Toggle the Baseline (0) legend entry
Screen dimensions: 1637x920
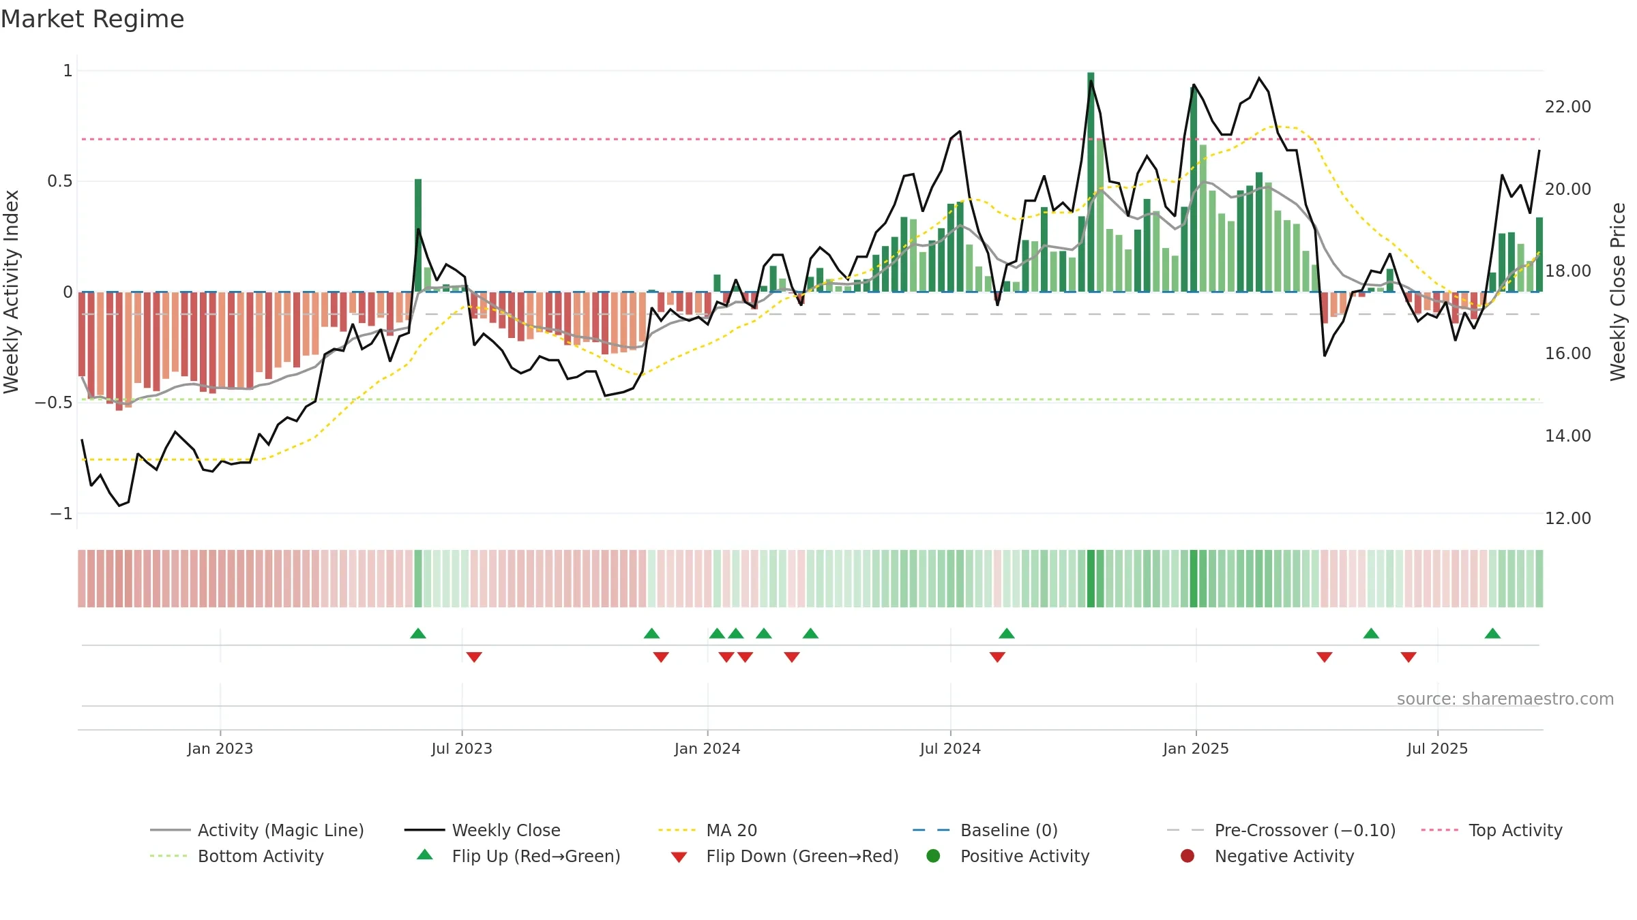pyautogui.click(x=985, y=830)
